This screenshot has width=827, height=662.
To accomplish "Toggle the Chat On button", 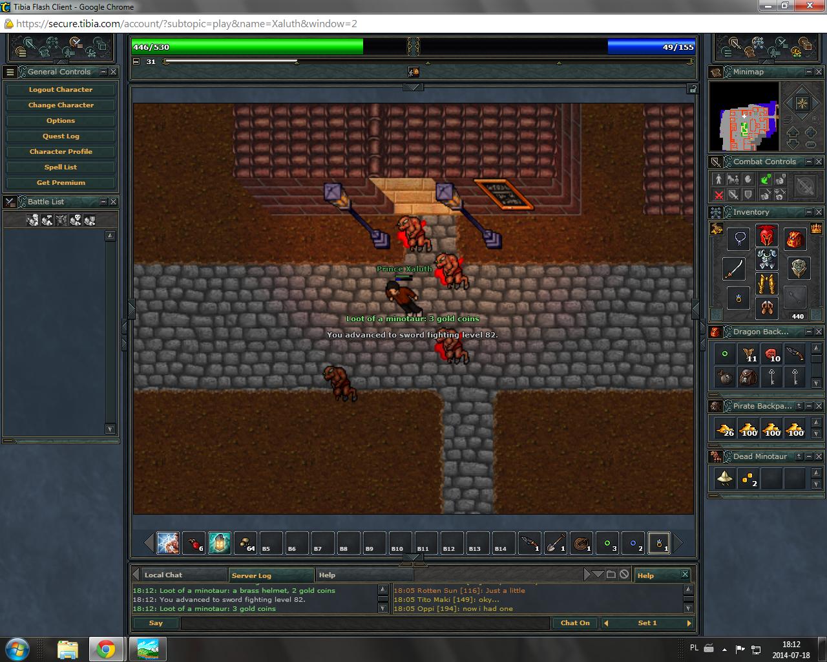I will point(574,623).
